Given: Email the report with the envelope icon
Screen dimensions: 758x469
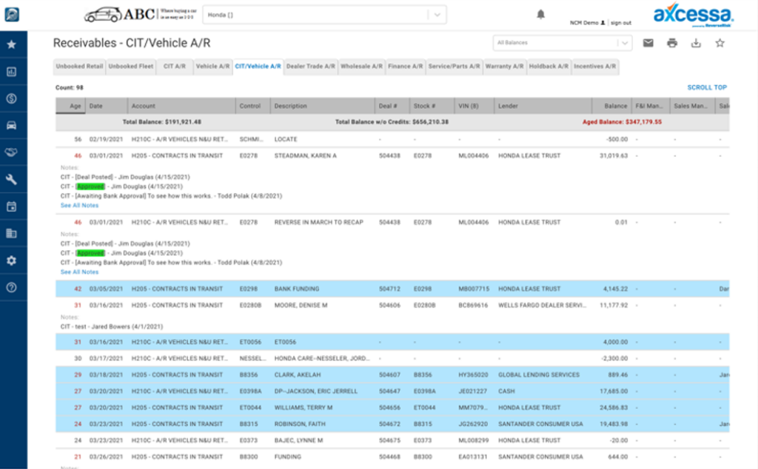Looking at the screenshot, I should pos(648,43).
